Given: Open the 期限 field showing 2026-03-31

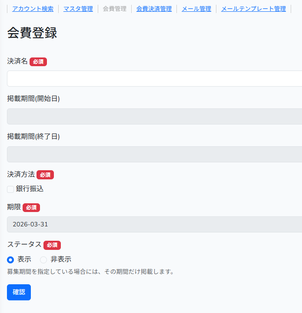Looking at the screenshot, I should pos(154,224).
